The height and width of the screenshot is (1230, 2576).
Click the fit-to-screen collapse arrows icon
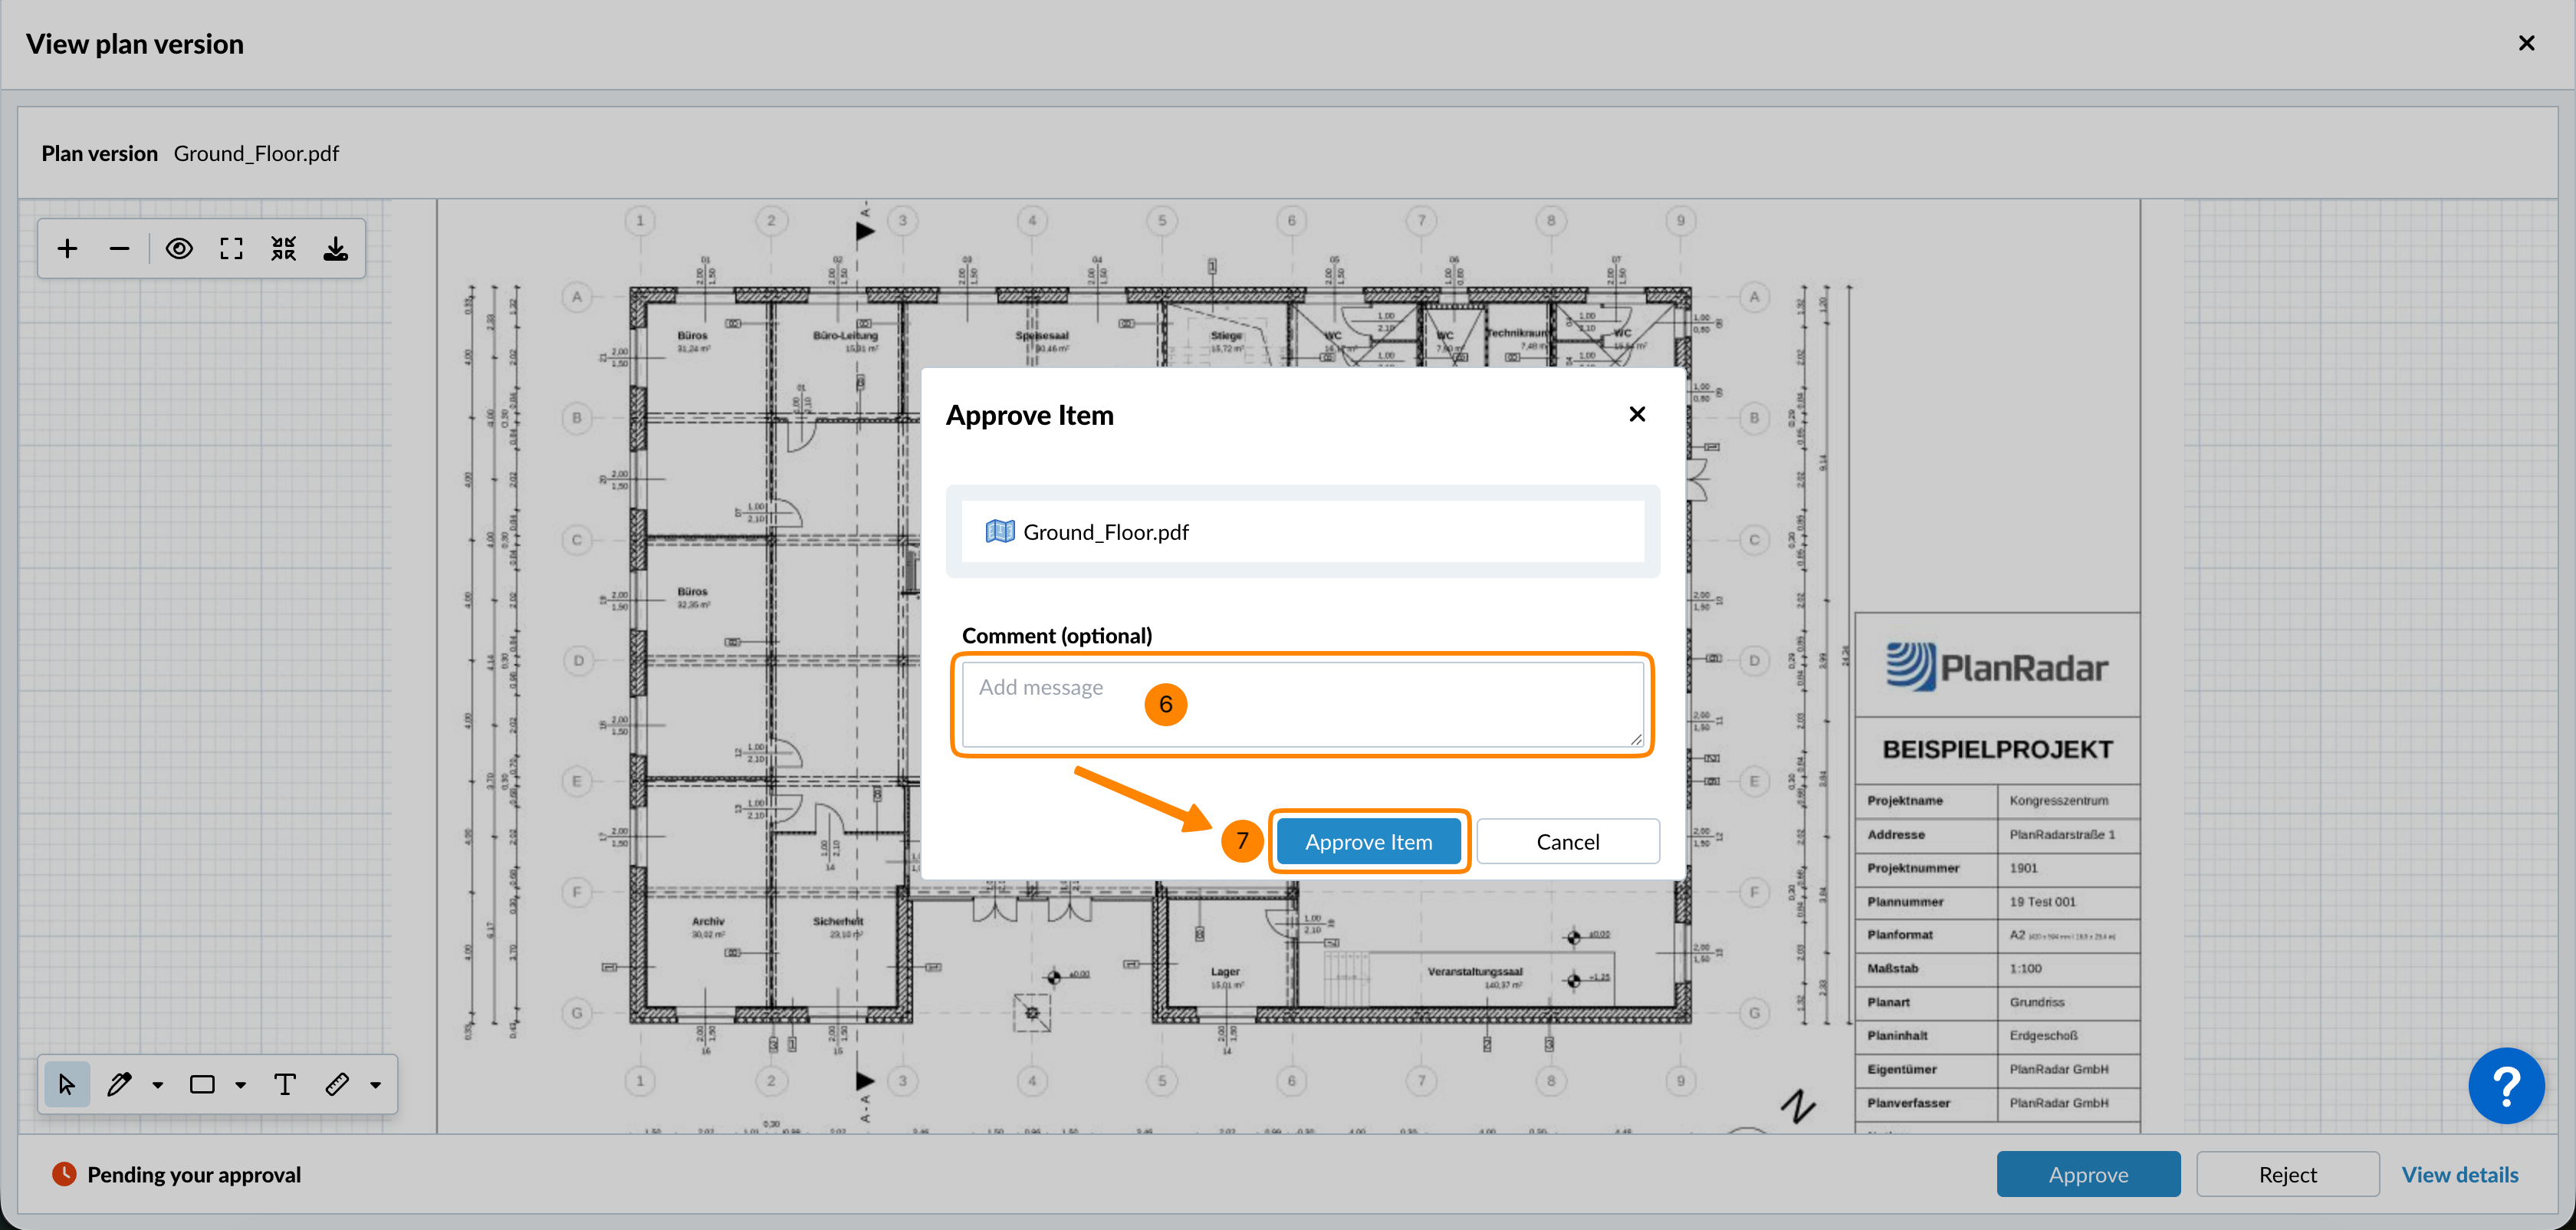[x=284, y=248]
